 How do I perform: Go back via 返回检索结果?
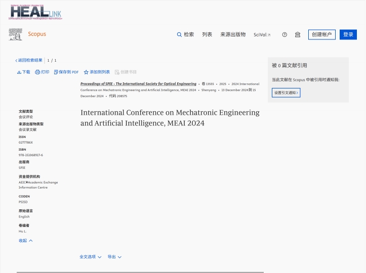coord(29,60)
